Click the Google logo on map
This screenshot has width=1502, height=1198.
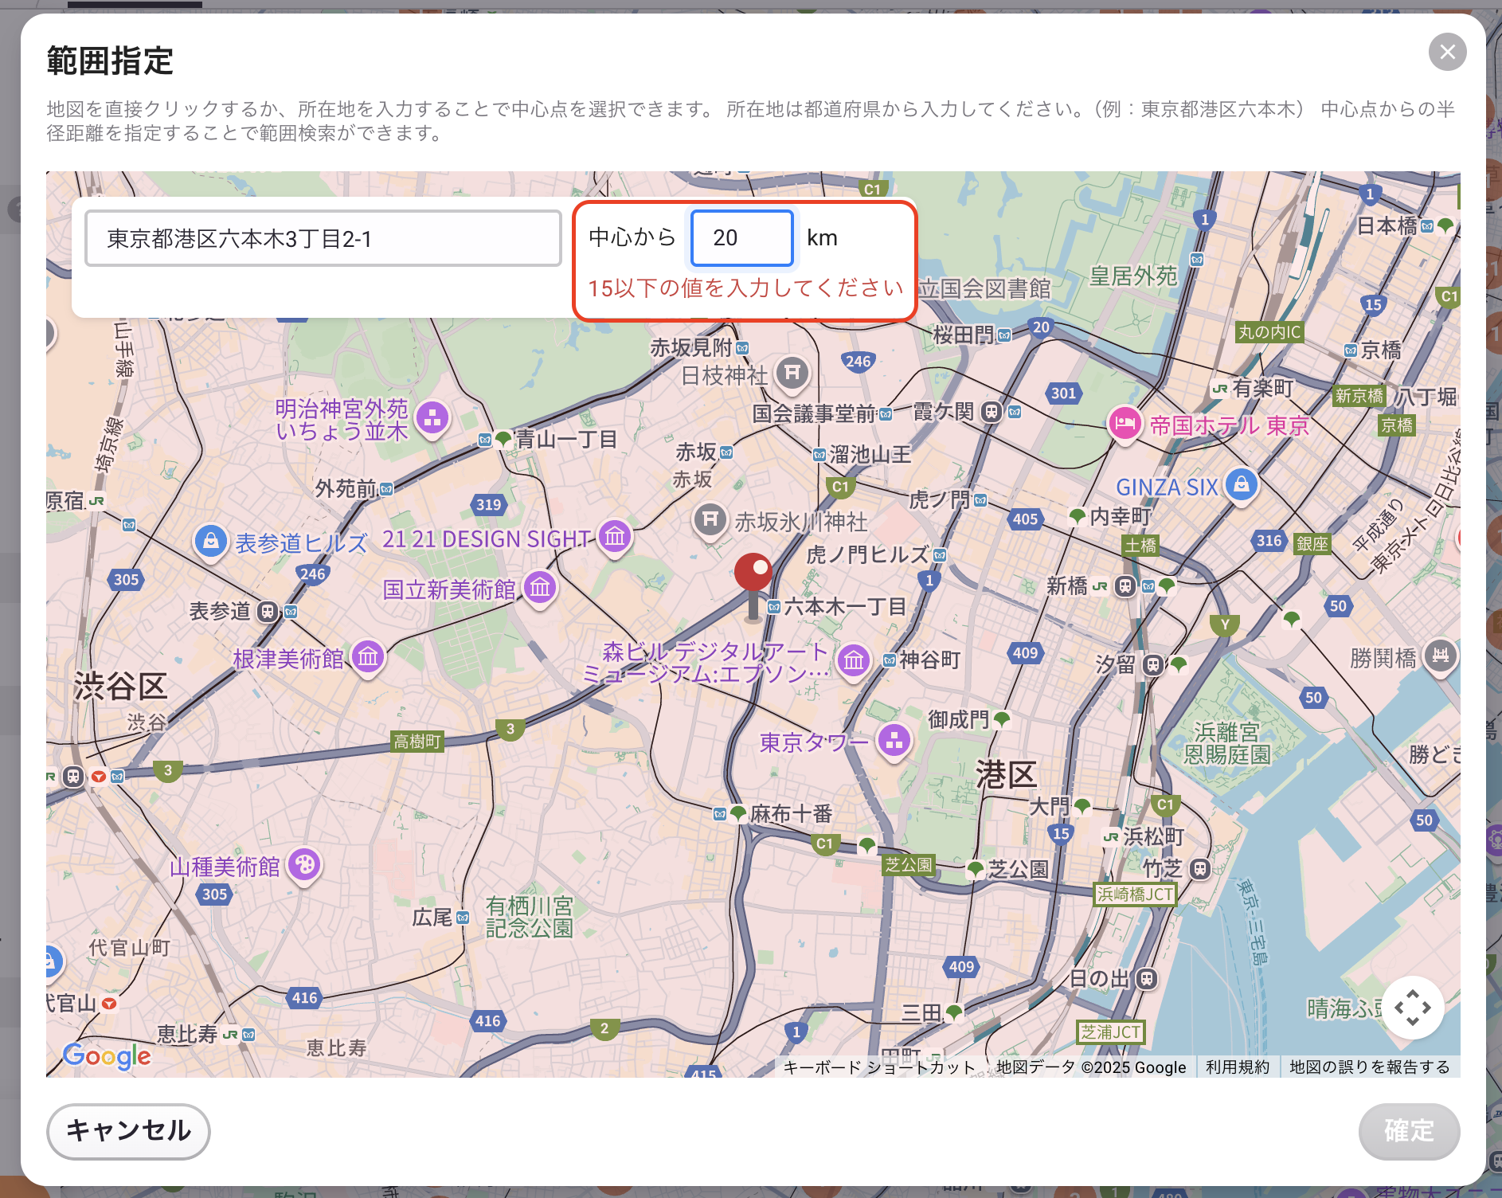point(107,1056)
